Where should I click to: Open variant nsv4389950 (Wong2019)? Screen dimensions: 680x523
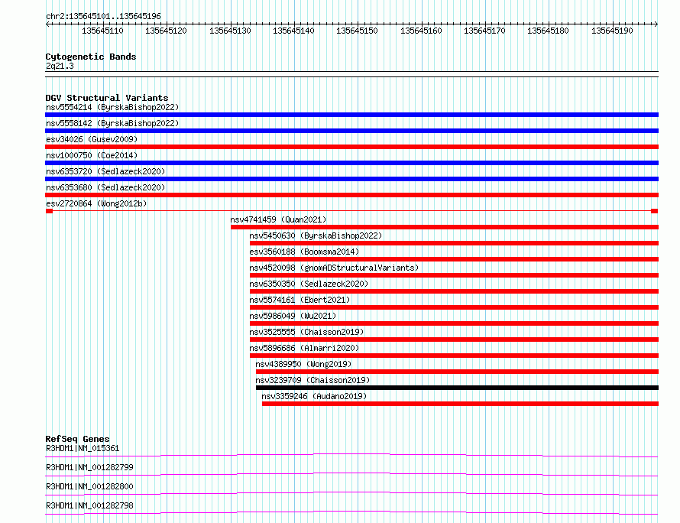click(x=303, y=364)
